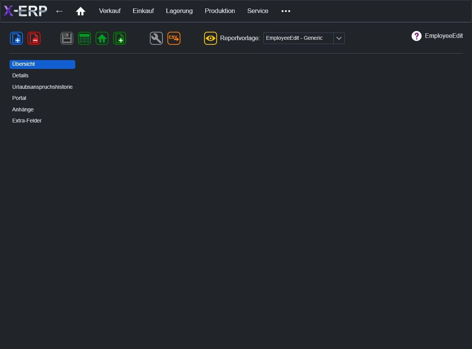
Task: Click the X-ERP logo
Action: pos(25,11)
